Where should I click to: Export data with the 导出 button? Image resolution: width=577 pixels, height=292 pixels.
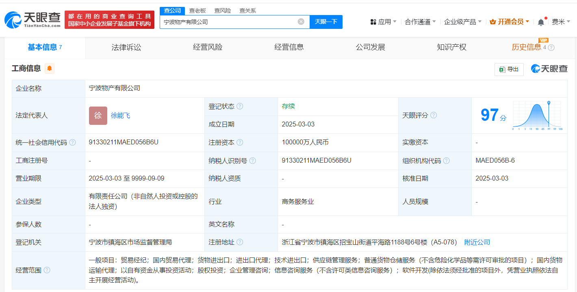[509, 69]
